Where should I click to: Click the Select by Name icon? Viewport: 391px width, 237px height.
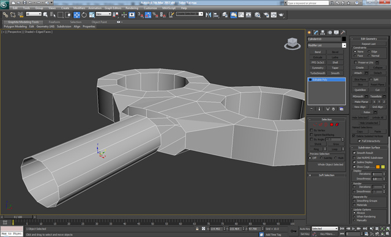click(x=53, y=15)
